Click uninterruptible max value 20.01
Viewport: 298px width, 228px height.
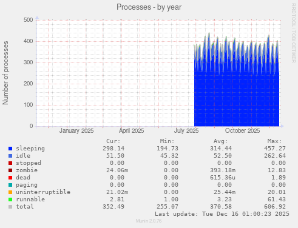point(277,192)
